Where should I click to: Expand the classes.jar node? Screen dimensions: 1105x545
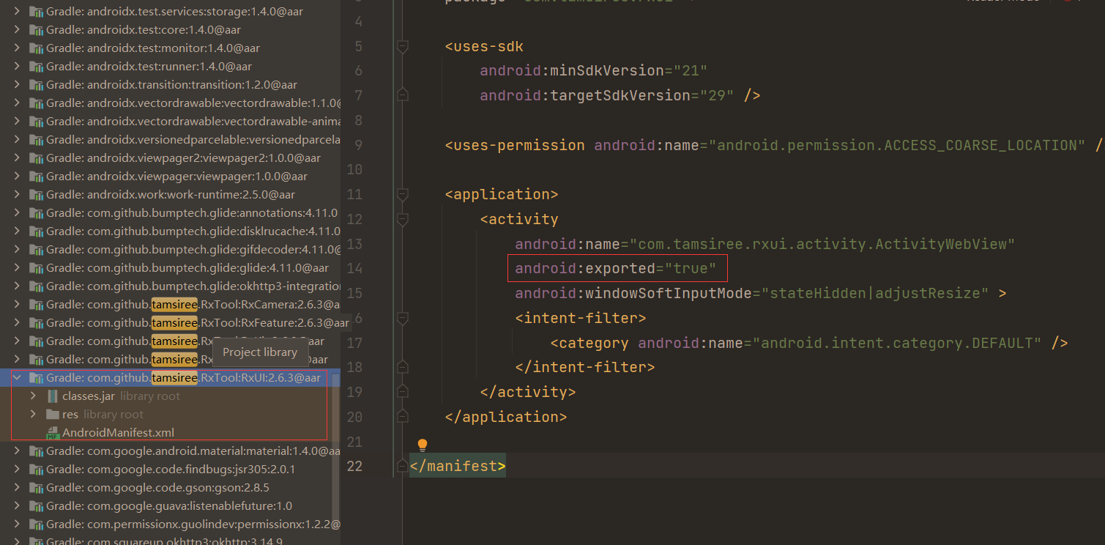[33, 396]
